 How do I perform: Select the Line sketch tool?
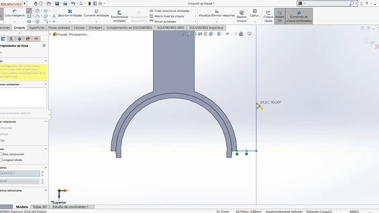[29, 11]
